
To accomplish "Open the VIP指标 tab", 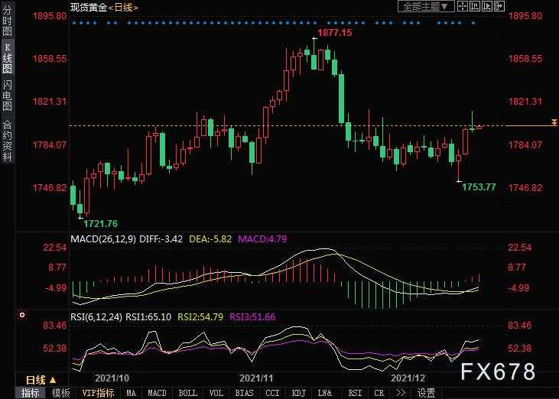I will (98, 393).
